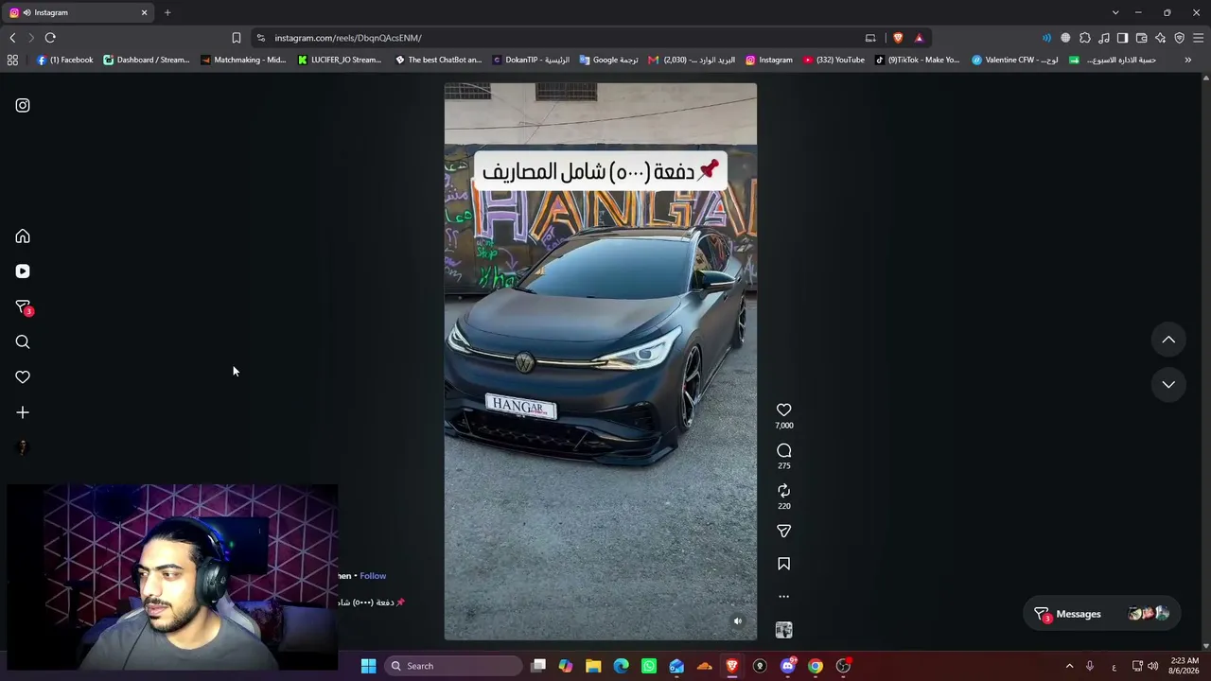Viewport: 1211px width, 681px height.
Task: Open a new browser tab
Action: coord(167,12)
